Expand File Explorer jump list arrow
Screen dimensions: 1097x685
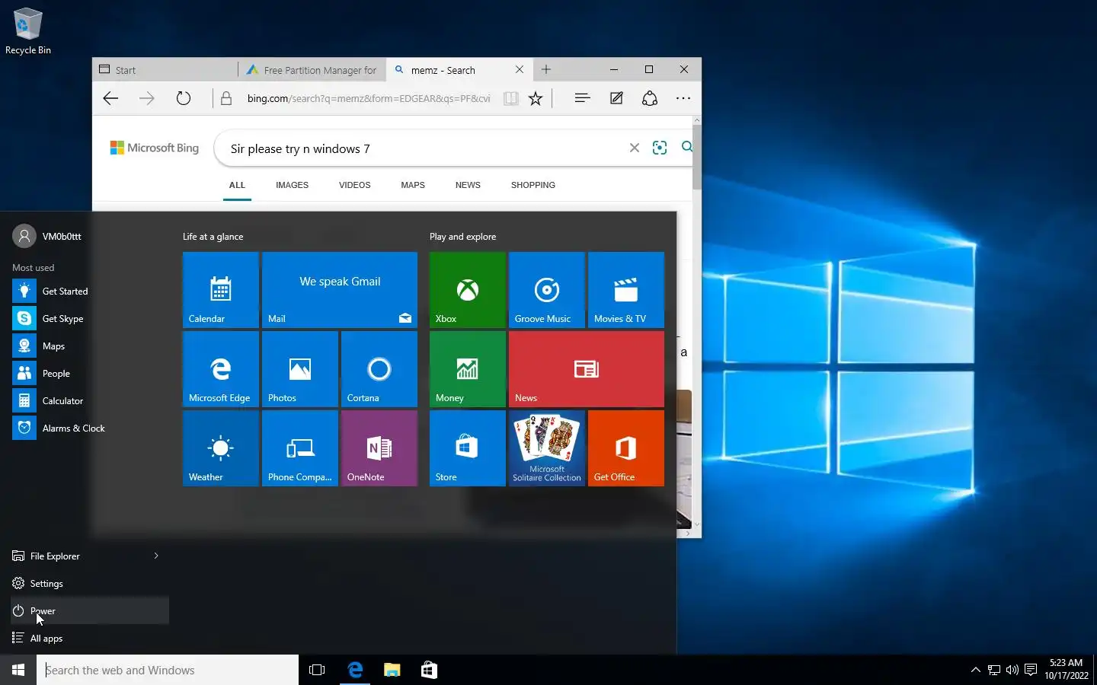pos(156,556)
